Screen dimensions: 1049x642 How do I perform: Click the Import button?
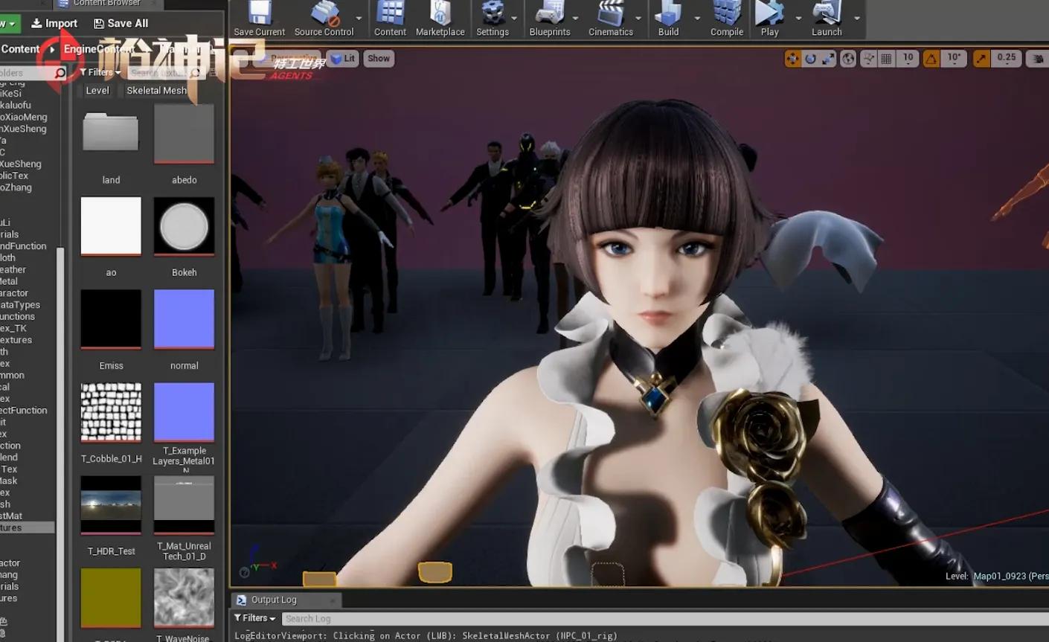[x=54, y=23]
